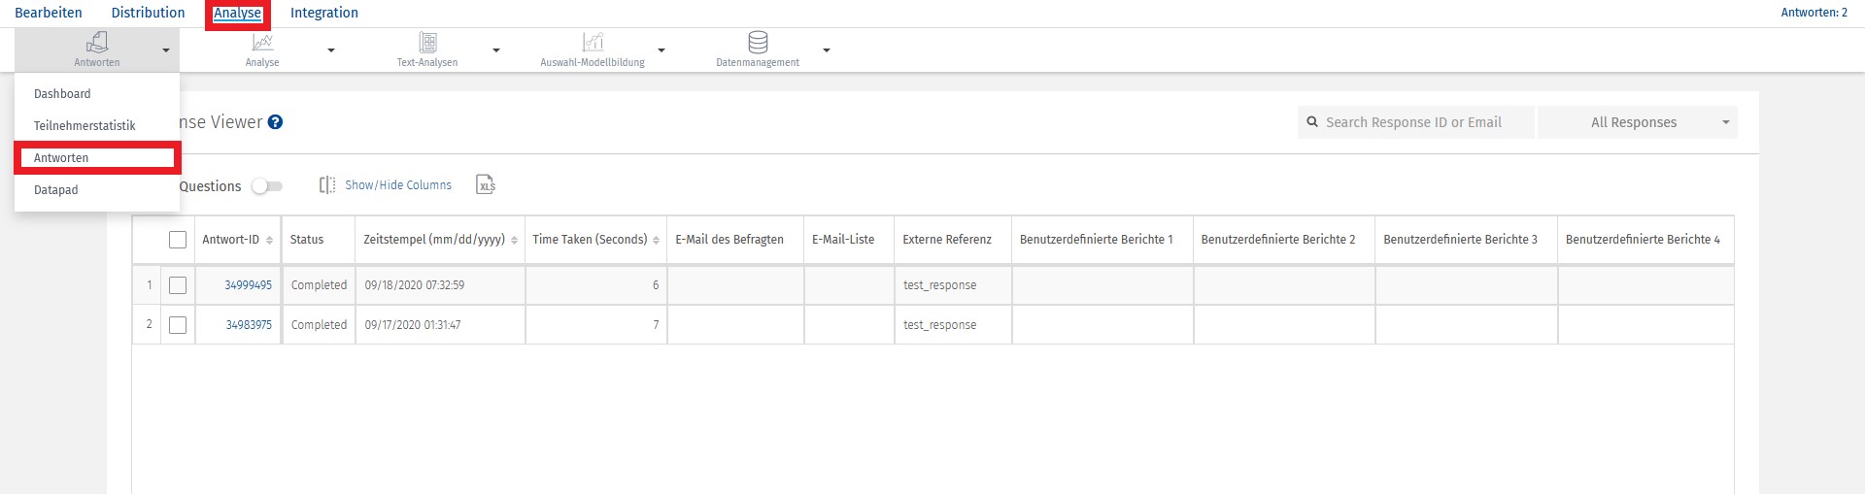Click the Completed status of response 34983975
The width and height of the screenshot is (1865, 494).
(x=319, y=325)
